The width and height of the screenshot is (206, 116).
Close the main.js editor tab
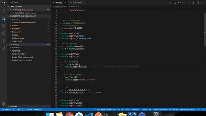(x=66, y=3)
